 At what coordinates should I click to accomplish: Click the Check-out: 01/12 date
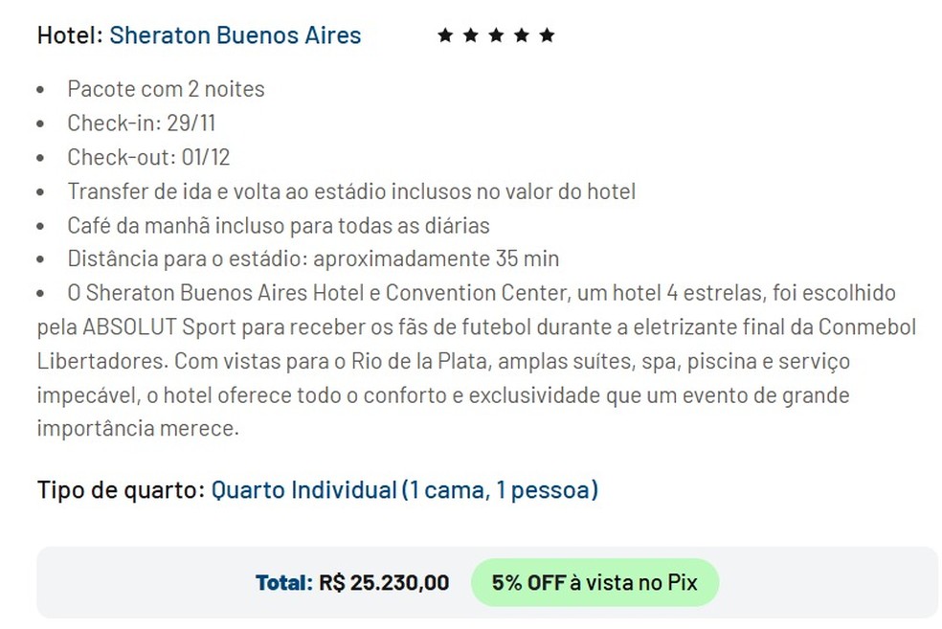[148, 157]
